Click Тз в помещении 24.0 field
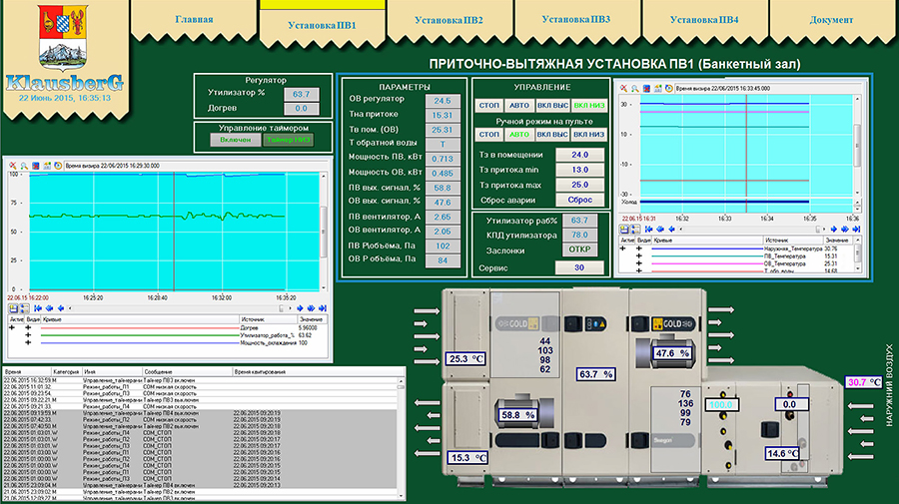This screenshot has width=899, height=504. [579, 155]
